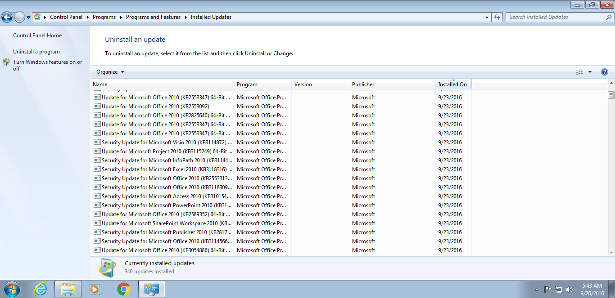
Task: Click the Control Panel taskbar button
Action: click(152, 289)
